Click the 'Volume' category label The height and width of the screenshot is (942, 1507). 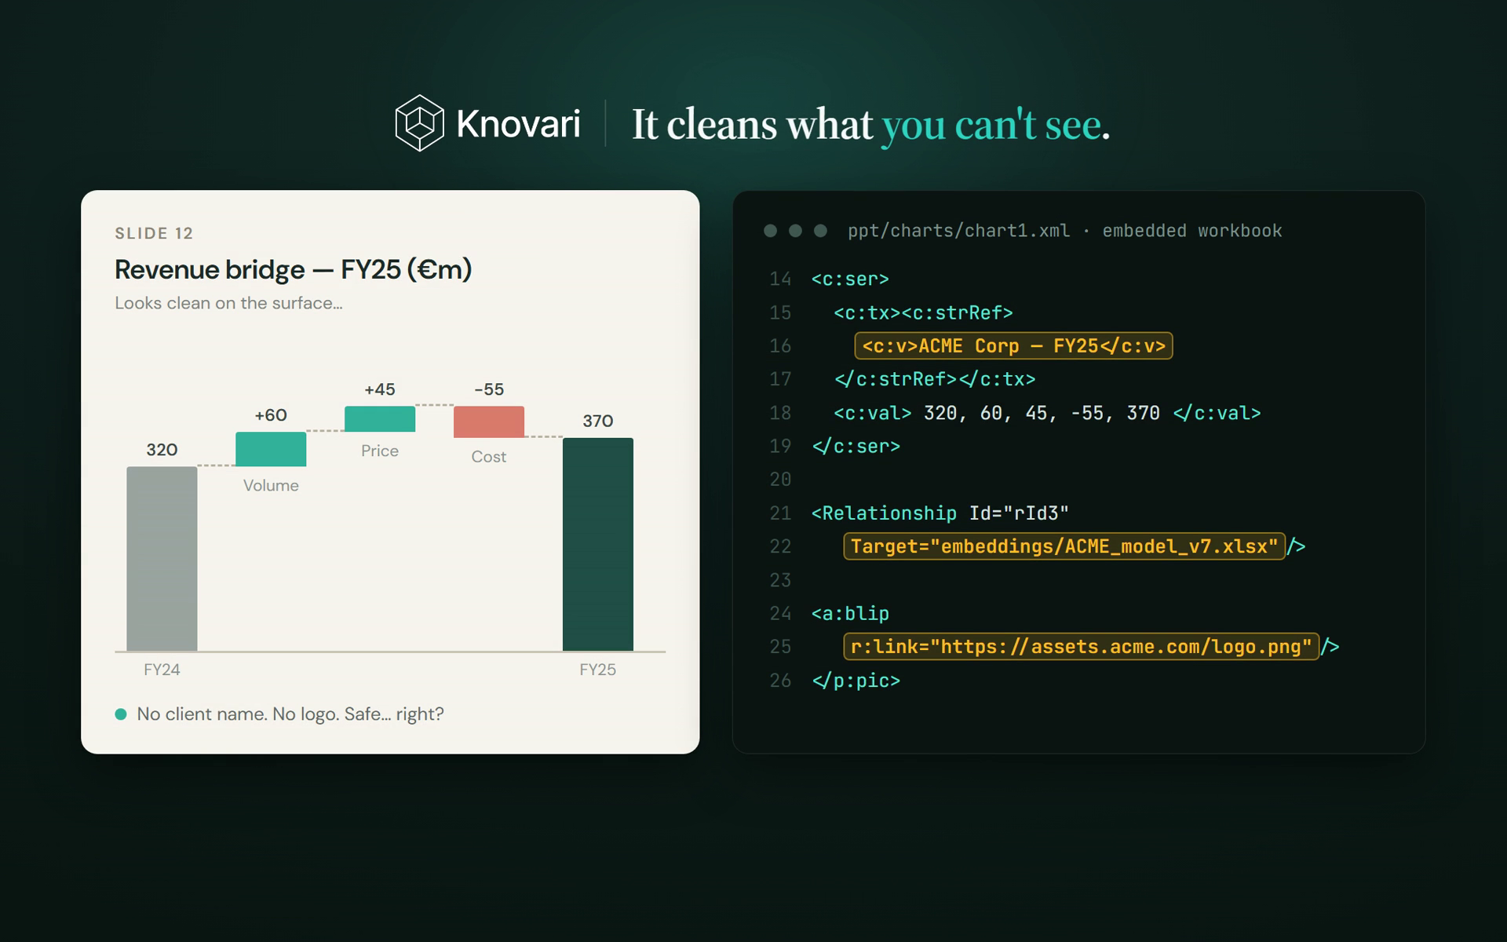coord(271,485)
